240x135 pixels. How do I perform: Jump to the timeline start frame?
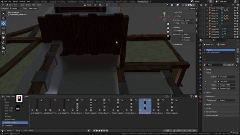94,131
